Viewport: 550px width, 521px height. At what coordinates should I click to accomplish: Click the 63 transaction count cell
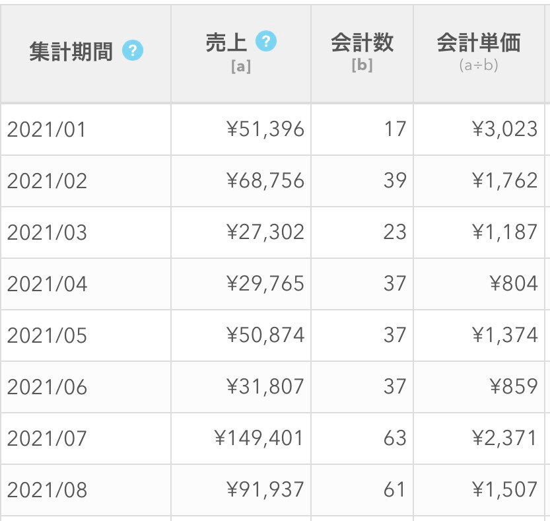[394, 438]
